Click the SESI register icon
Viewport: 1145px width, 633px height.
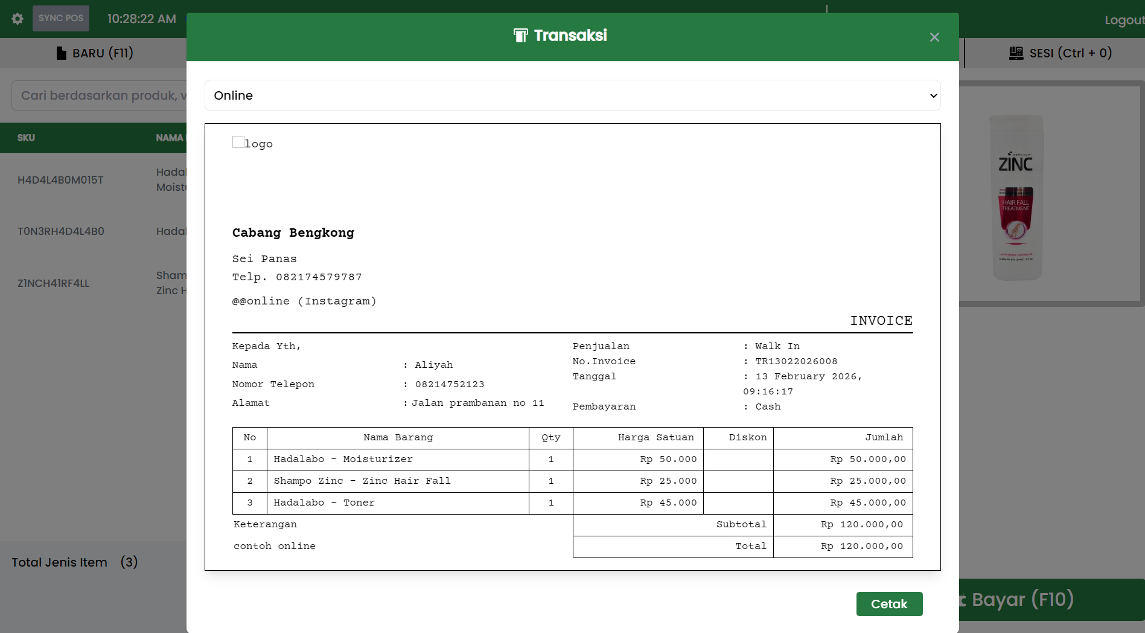(x=1016, y=53)
